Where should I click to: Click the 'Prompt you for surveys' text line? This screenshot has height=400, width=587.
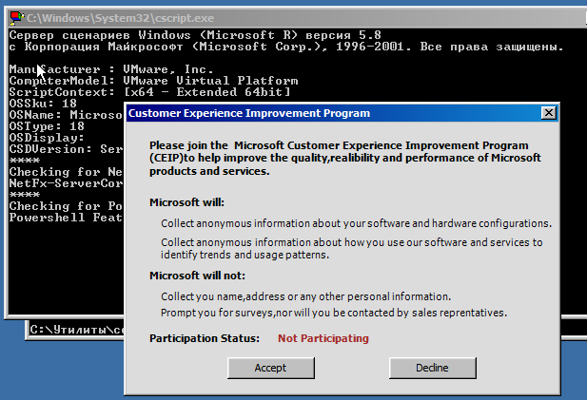coord(334,313)
